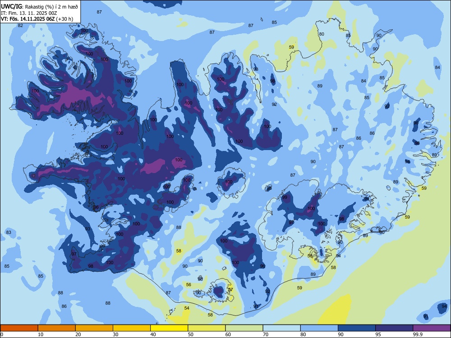Click the legend tick label '60'
Image resolution: width=451 pixels, height=338 pixels.
228,334
